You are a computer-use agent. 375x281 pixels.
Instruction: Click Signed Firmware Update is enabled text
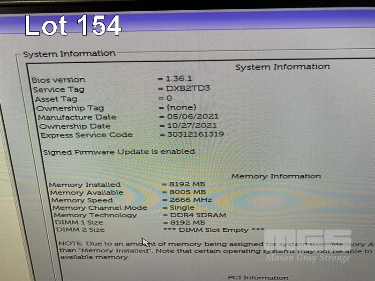[119, 152]
